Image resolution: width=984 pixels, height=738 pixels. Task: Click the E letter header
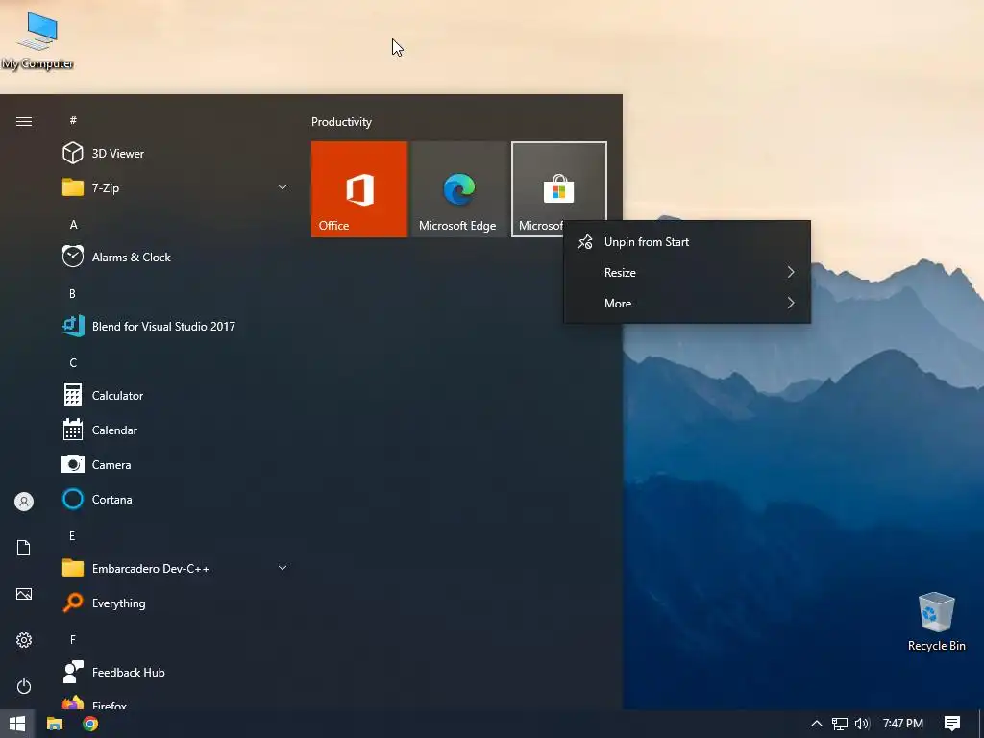tap(72, 535)
